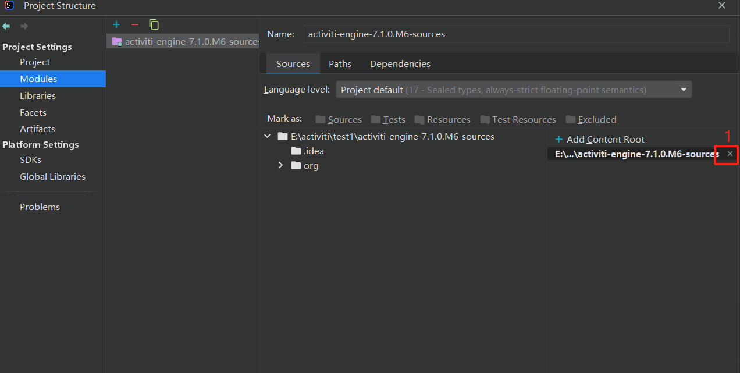Click the forward navigation arrow
This screenshot has width=740, height=373.
point(24,26)
